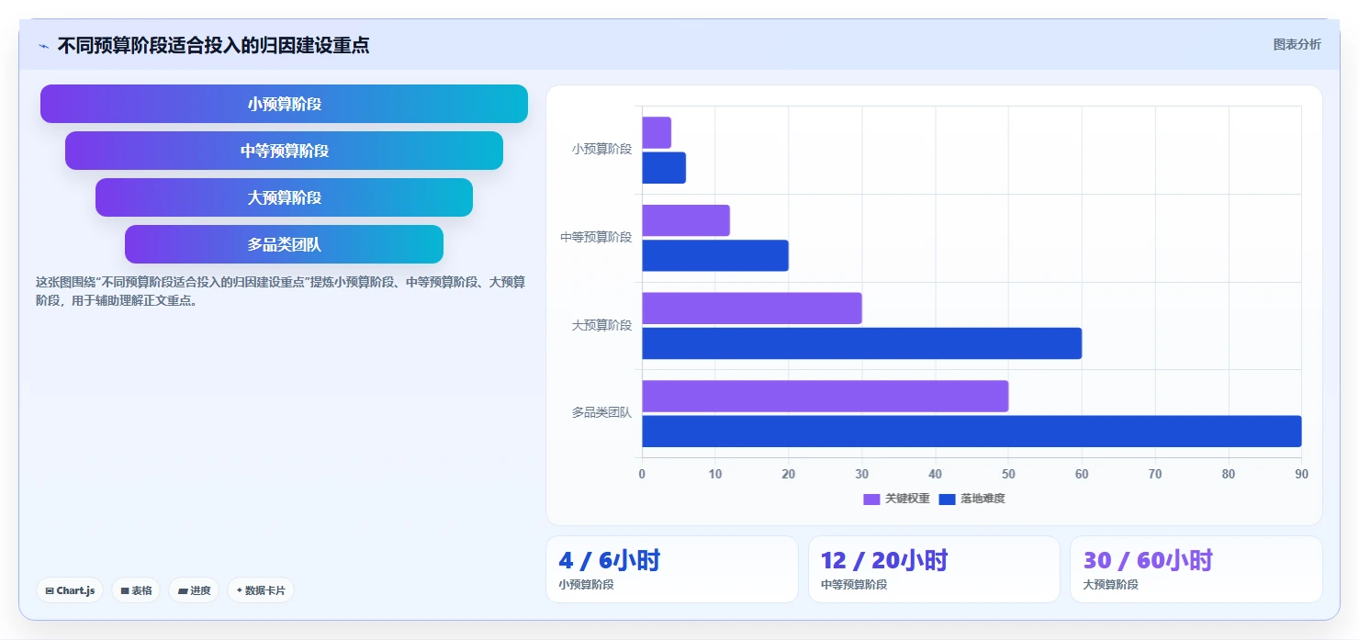Screen dimensions: 1359x640
Task: Click the purple 关键权重 bar for 多品类团队
Action: pyautogui.click(x=826, y=396)
